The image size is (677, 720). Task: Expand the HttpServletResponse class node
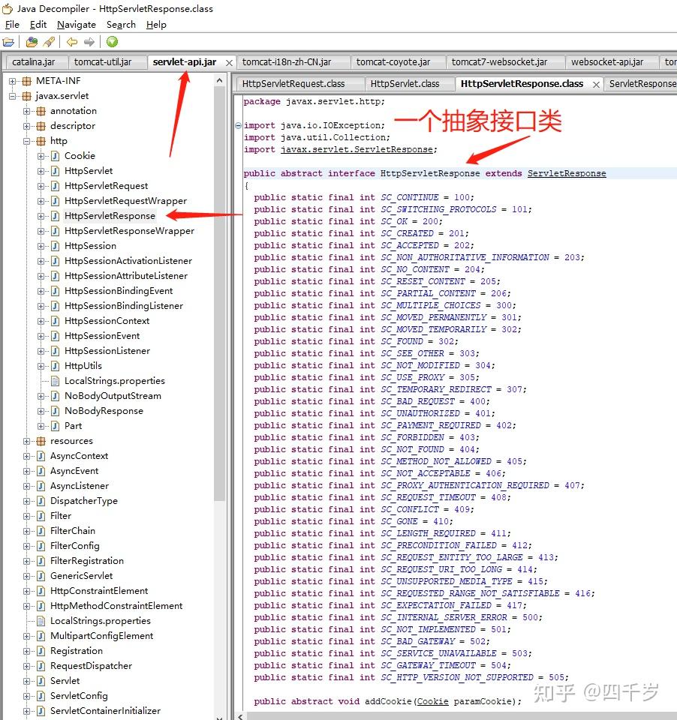click(x=41, y=216)
